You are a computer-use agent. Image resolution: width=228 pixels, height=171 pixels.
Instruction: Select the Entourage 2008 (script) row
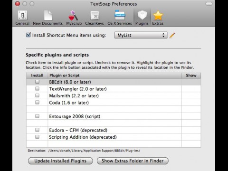tap(114, 116)
